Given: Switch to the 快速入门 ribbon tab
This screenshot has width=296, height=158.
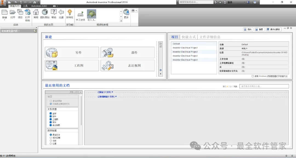Looking at the screenshot, I should tap(15, 6).
